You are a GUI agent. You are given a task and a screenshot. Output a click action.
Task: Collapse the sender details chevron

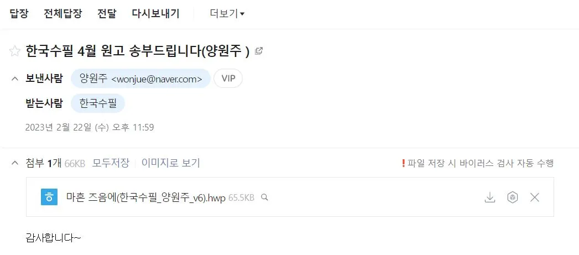coord(15,79)
